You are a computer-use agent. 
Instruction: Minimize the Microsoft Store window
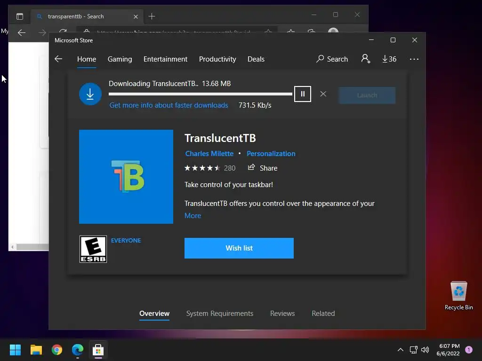(371, 40)
